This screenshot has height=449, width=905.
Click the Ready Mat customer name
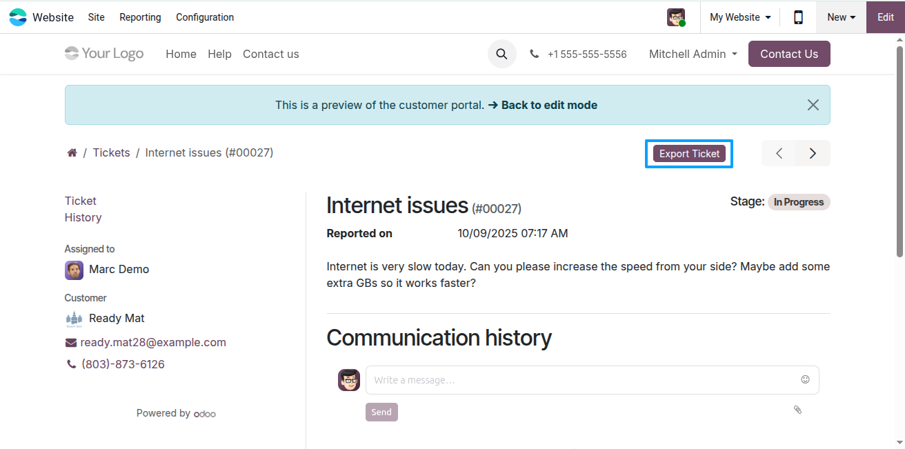pyautogui.click(x=117, y=319)
